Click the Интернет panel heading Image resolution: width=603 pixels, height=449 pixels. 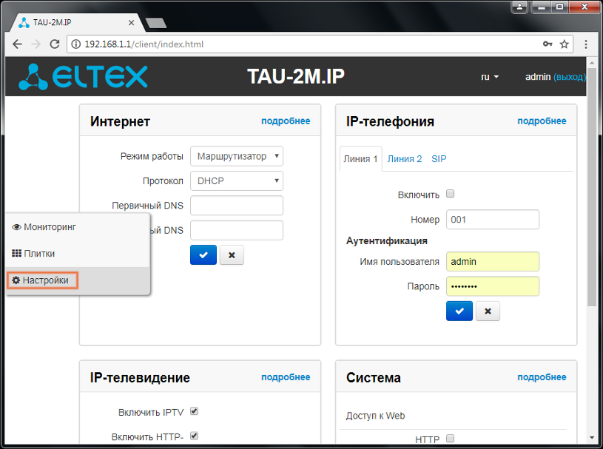(120, 121)
